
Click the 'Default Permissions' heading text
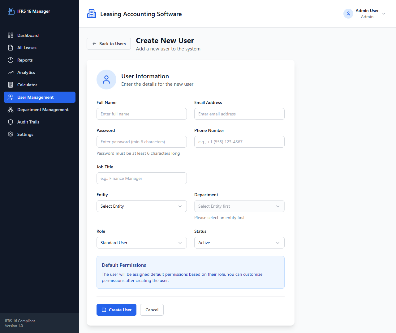124,265
